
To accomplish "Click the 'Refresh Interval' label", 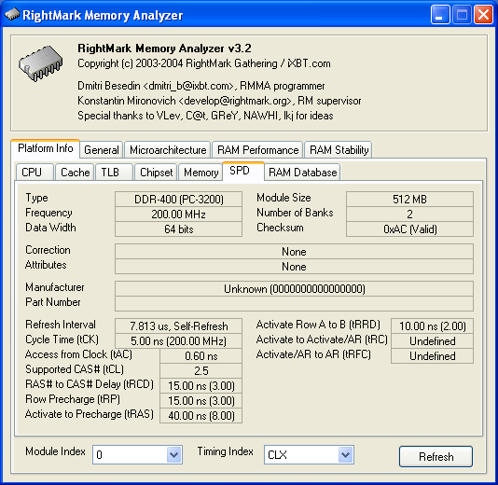I will click(x=61, y=325).
